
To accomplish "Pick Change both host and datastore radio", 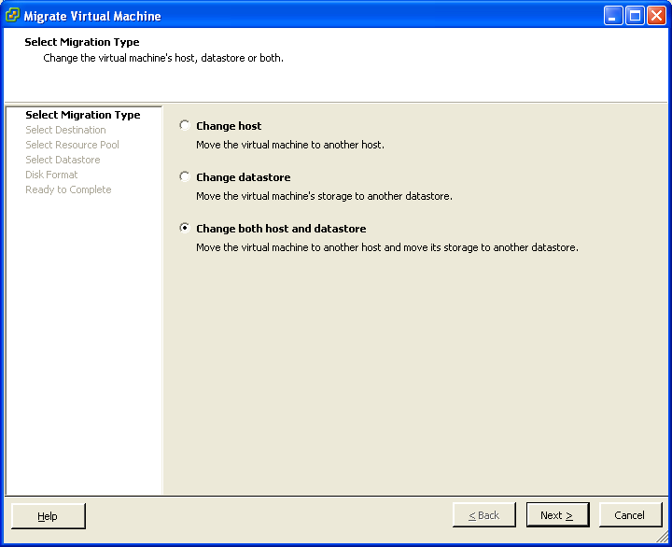I will coord(185,229).
